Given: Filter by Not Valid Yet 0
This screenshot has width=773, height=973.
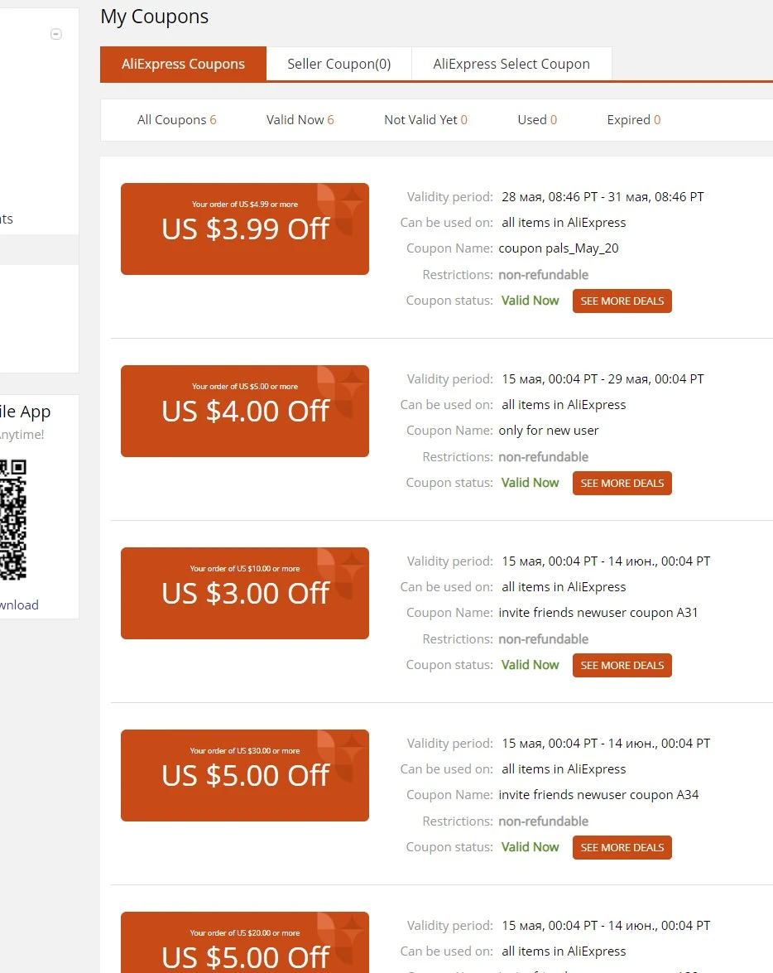Looking at the screenshot, I should (x=425, y=120).
